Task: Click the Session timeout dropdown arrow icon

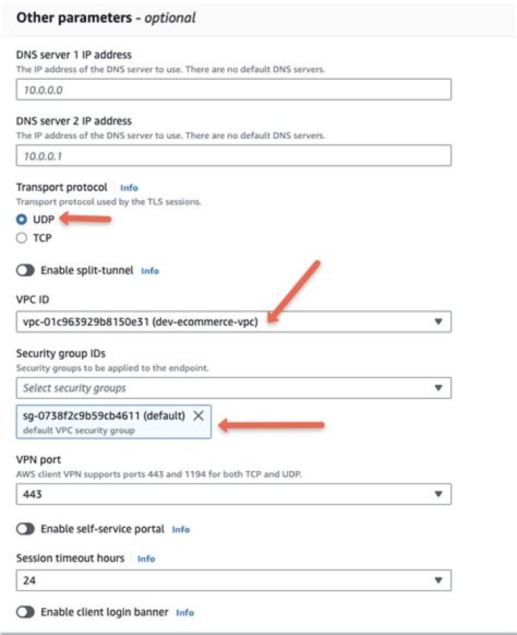Action: pyautogui.click(x=439, y=580)
